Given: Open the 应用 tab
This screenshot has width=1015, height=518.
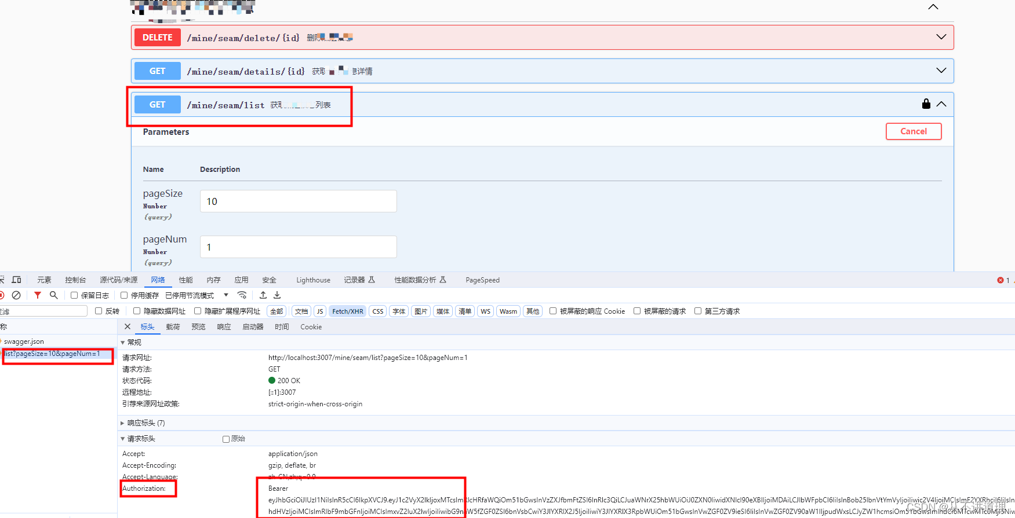Looking at the screenshot, I should click(x=241, y=280).
